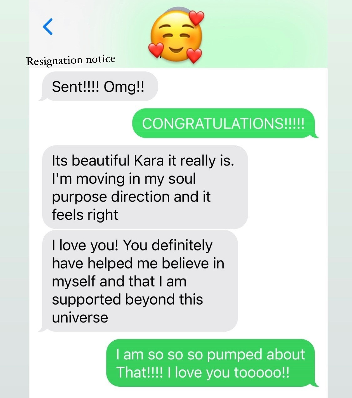Open contact details via smiling emoji avatar
This screenshot has height=398, width=352.
point(176,36)
